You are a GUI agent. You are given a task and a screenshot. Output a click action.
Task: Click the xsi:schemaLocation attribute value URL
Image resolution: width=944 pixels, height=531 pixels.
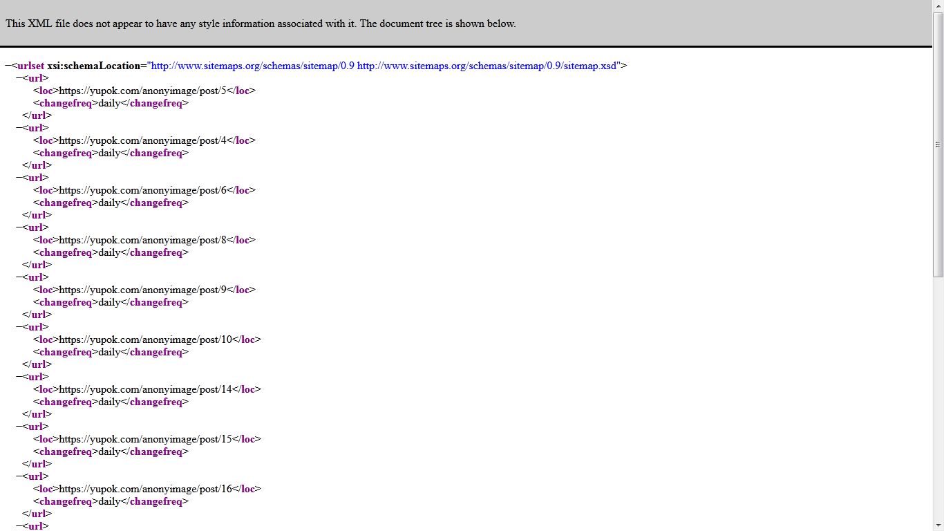[384, 66]
